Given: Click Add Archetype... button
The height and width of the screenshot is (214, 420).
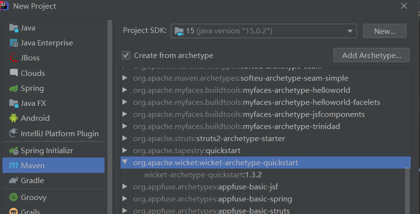Looking at the screenshot, I should click(x=372, y=55).
